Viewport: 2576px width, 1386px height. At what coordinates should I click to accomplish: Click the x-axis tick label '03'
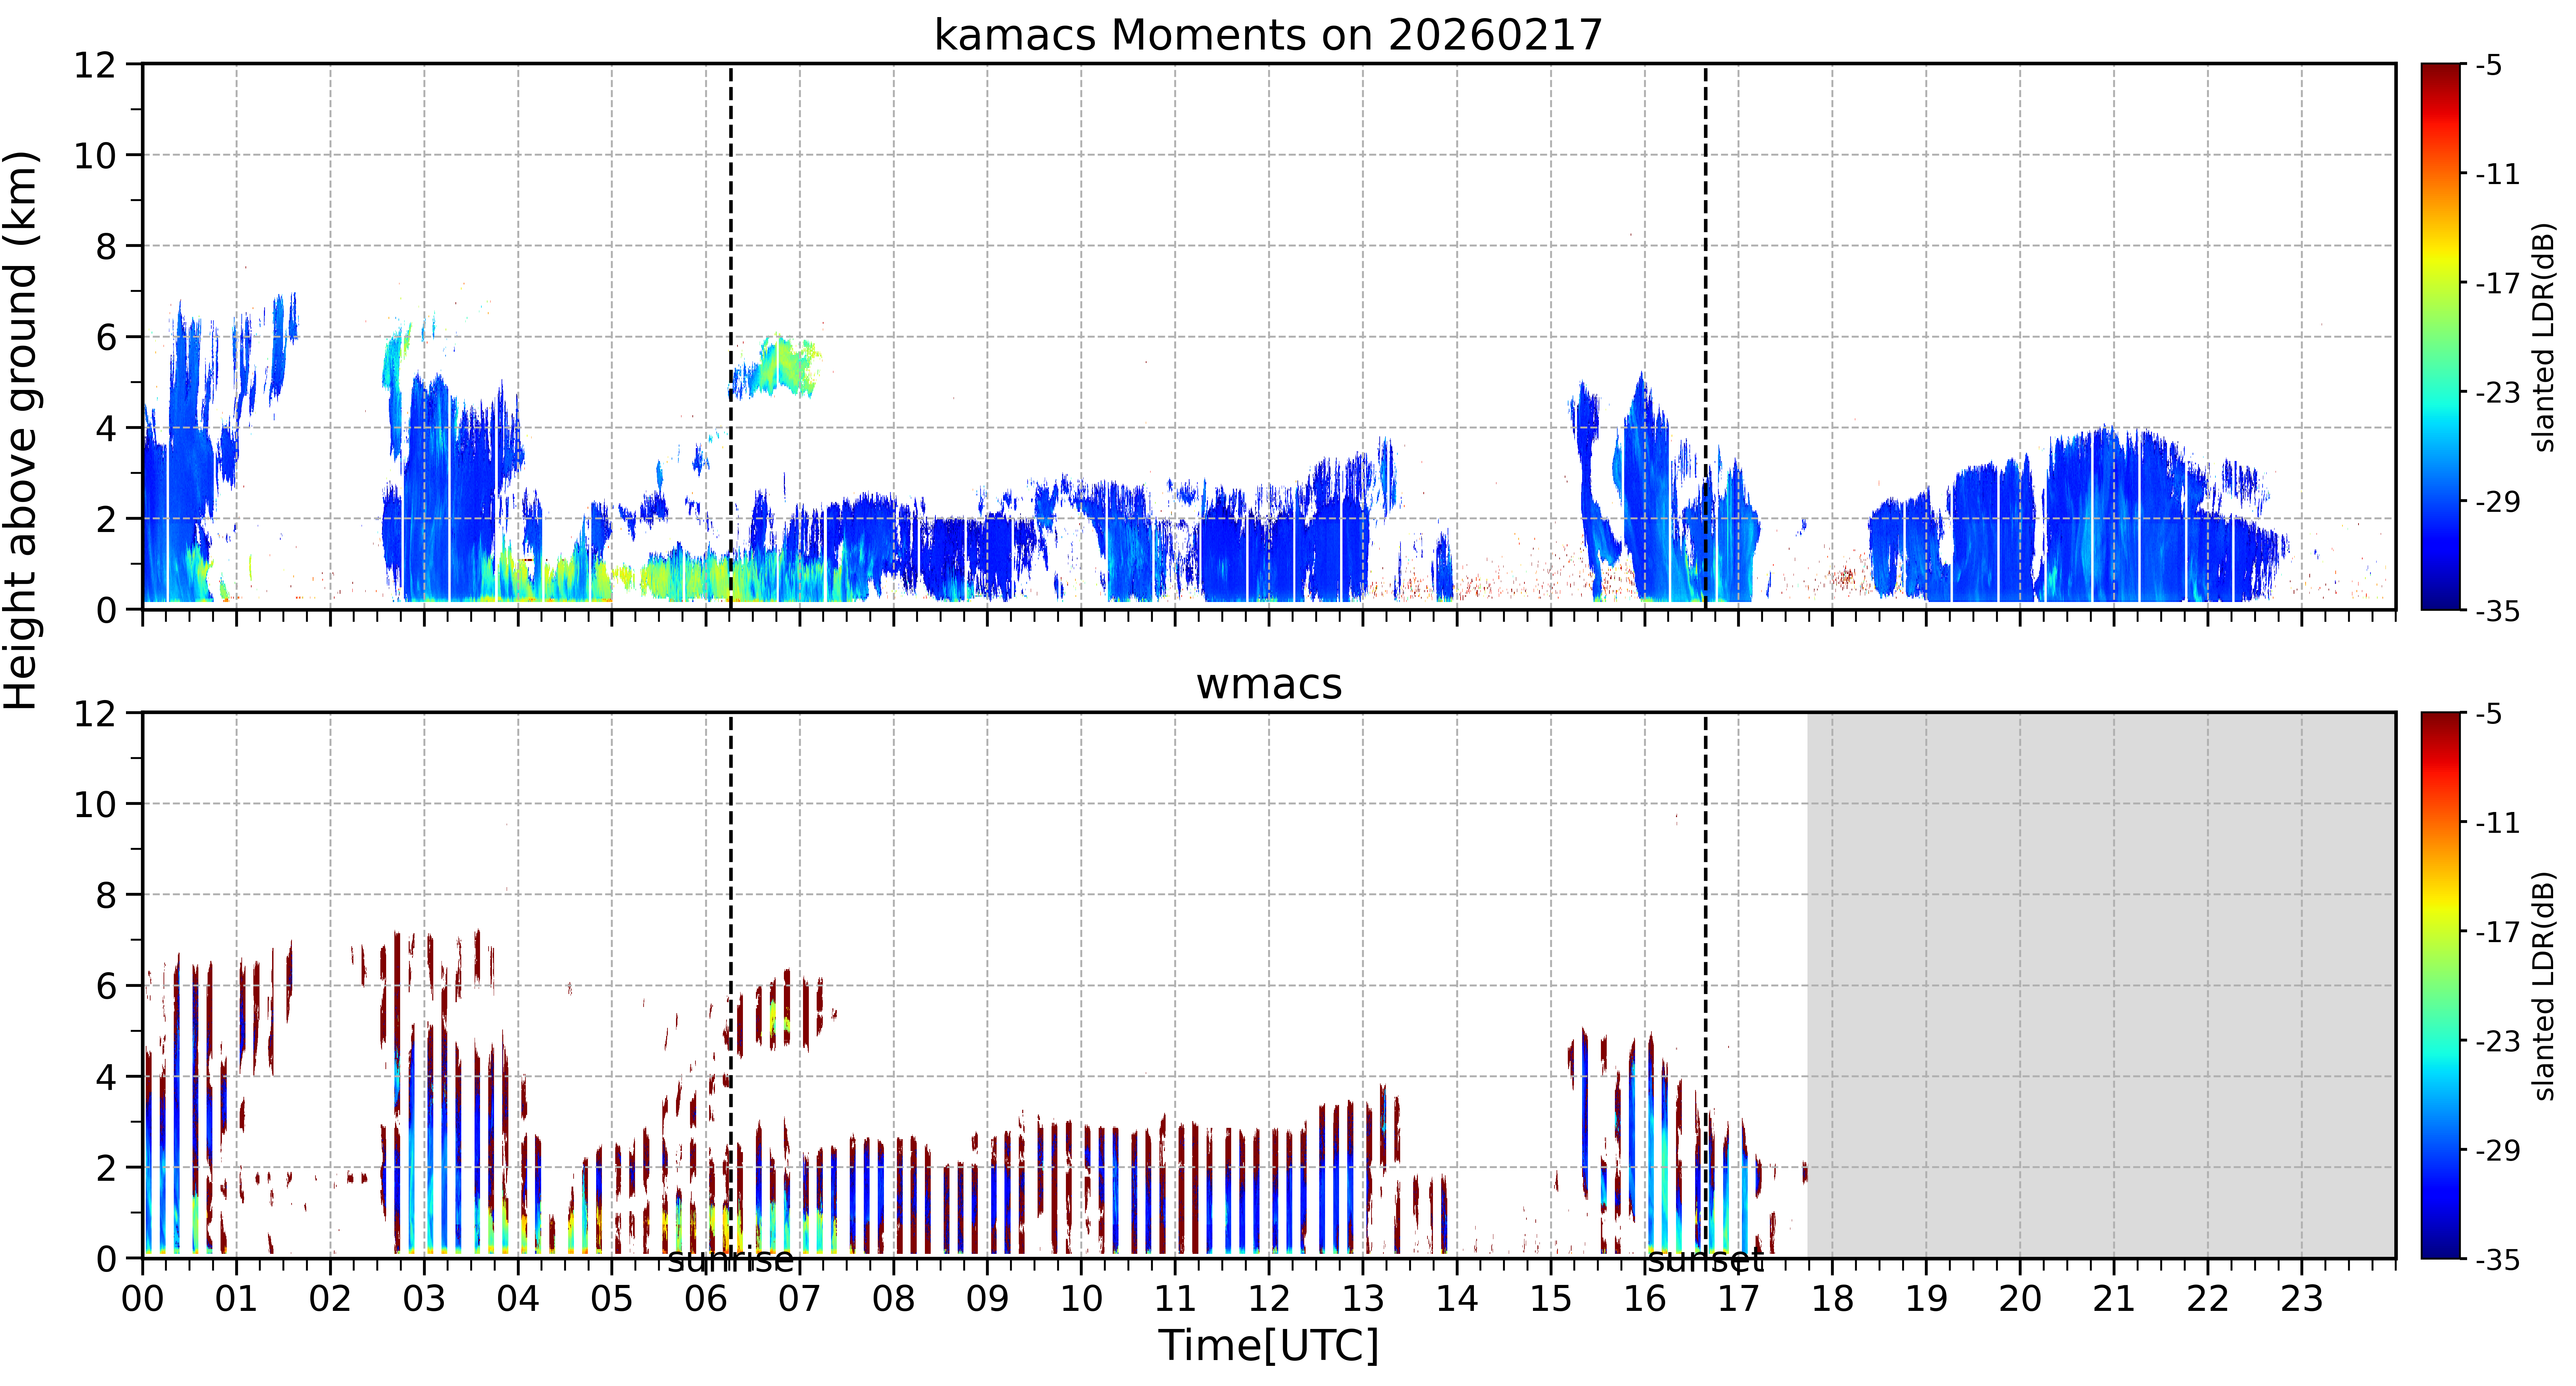click(x=424, y=1299)
